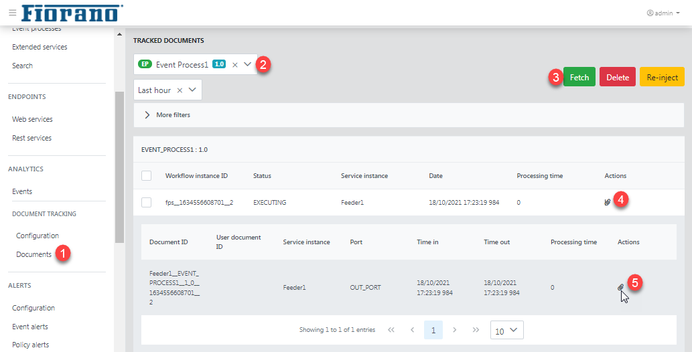Click the yellow Re-inject button
Viewport: 692px width, 352px height.
(x=662, y=77)
